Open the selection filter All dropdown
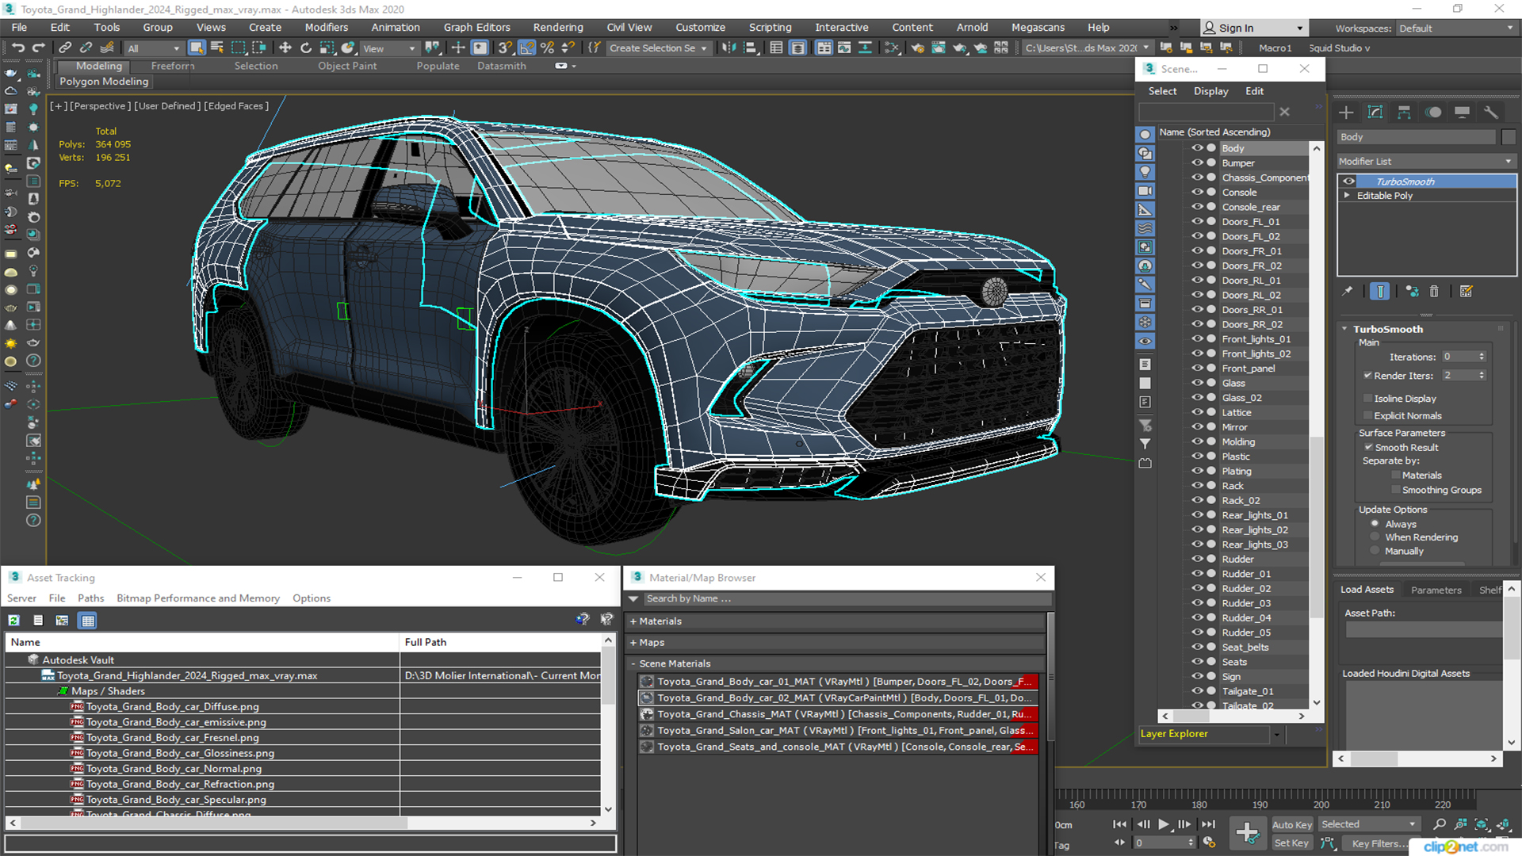 pyautogui.click(x=153, y=48)
